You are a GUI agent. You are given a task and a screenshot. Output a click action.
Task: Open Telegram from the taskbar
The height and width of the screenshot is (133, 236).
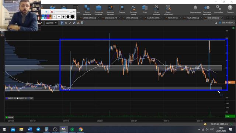[38, 129]
